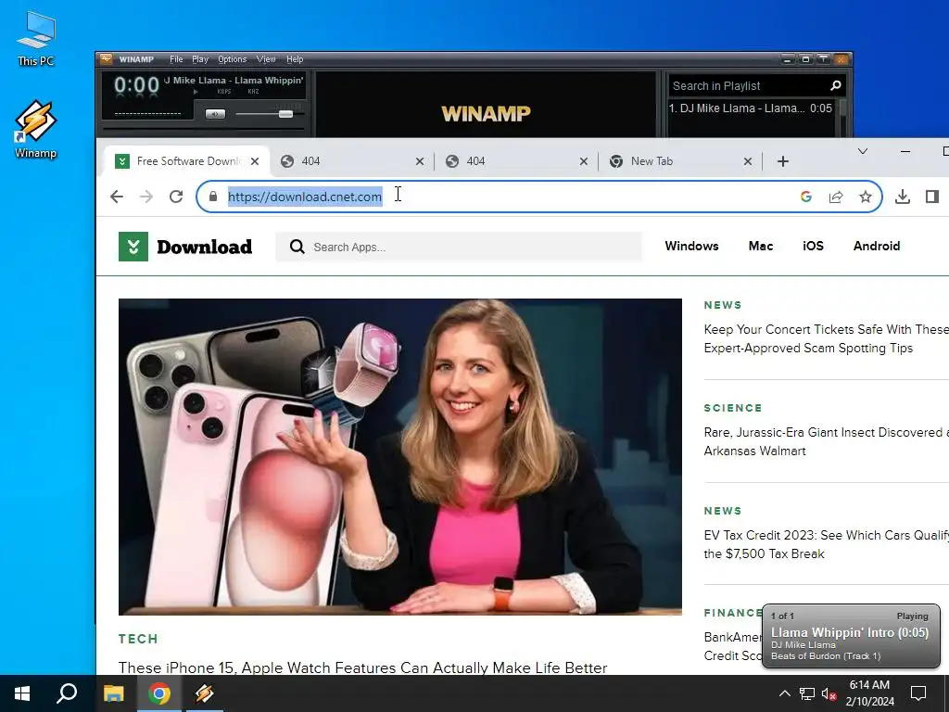Click the Search Apps input field
Viewport: 949px width, 712px height.
[x=459, y=247]
